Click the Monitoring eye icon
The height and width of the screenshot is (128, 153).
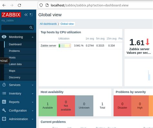pos(4,37)
